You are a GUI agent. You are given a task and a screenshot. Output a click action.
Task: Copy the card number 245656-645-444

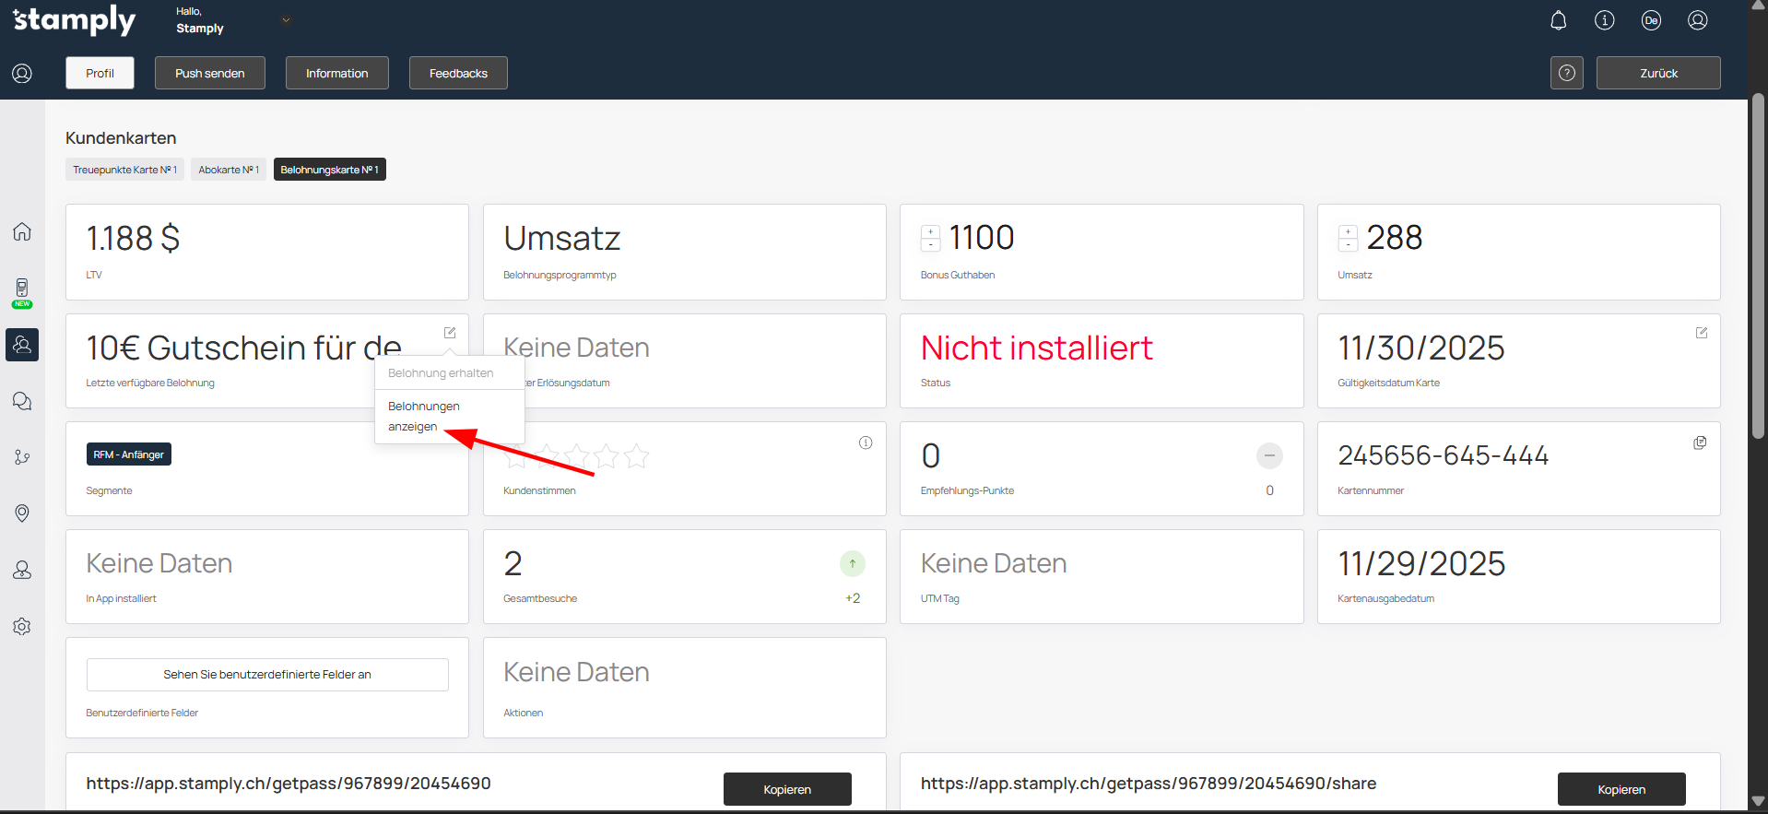(x=1700, y=442)
